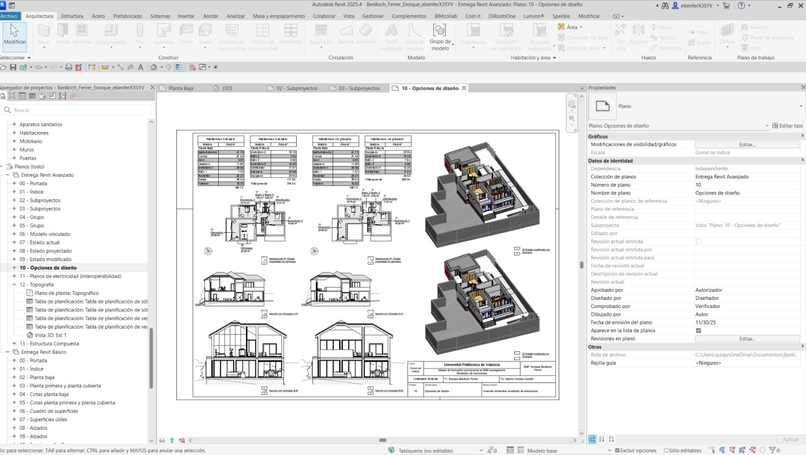Click the filter icon in the status bar
This screenshot has height=455, width=806.
pyautogui.click(x=772, y=450)
